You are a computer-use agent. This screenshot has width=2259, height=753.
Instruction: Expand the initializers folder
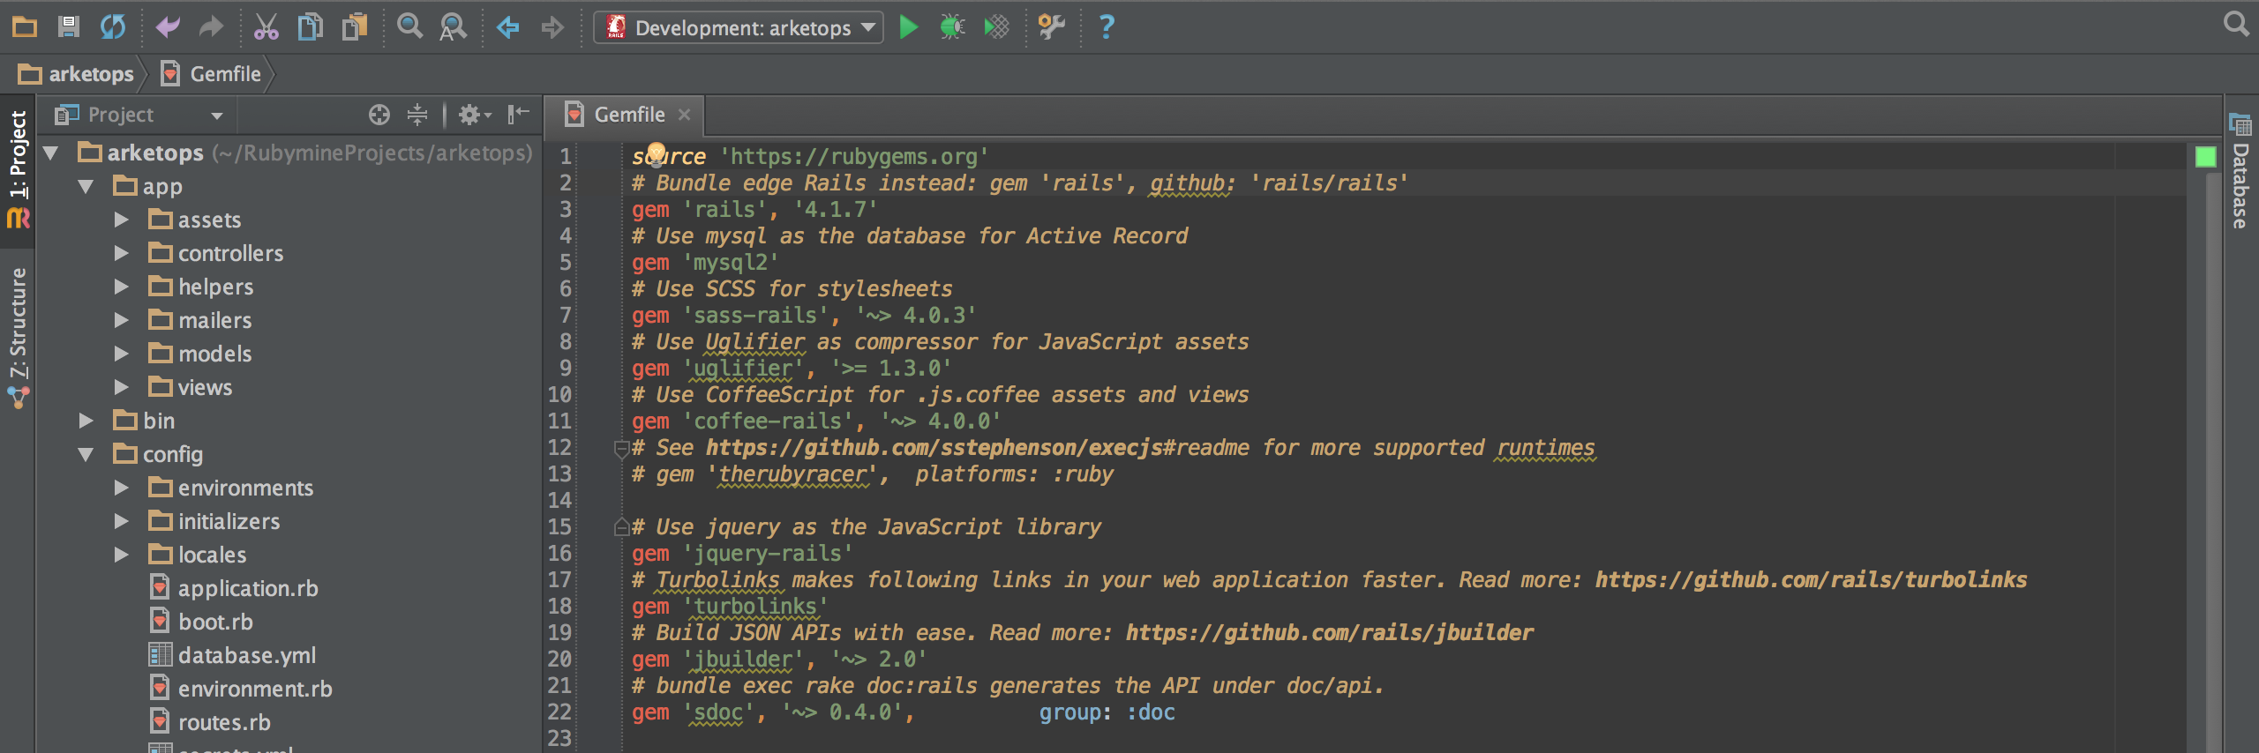[122, 522]
